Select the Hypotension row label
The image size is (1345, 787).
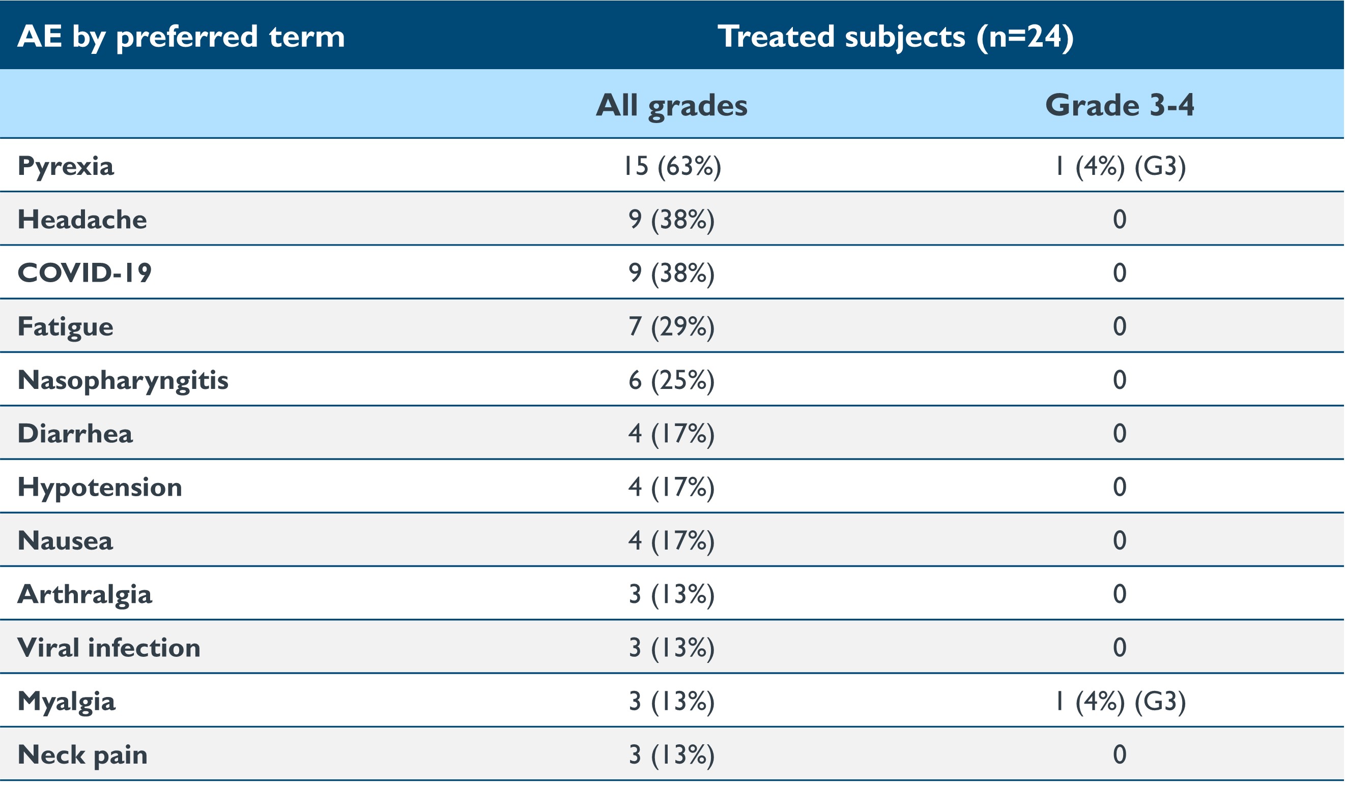tap(100, 488)
